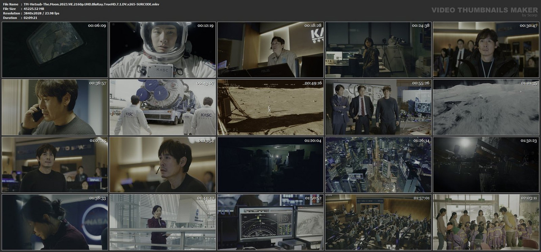Click the resolution value 3840x2028 / 23.98 fps
This screenshot has width=541, height=252.
click(x=42, y=13)
